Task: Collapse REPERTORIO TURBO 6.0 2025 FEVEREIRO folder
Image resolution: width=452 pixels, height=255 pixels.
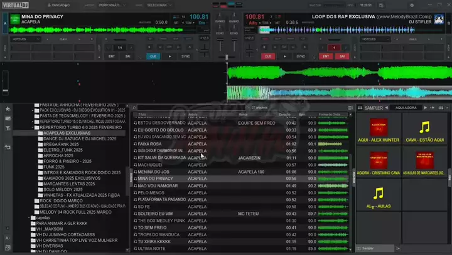Action: click(x=33, y=127)
